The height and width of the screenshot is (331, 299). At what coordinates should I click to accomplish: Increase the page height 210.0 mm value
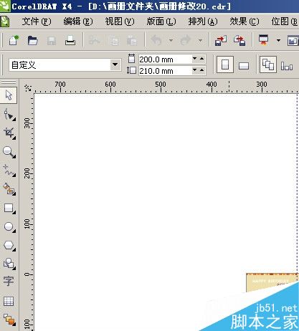(x=202, y=70)
